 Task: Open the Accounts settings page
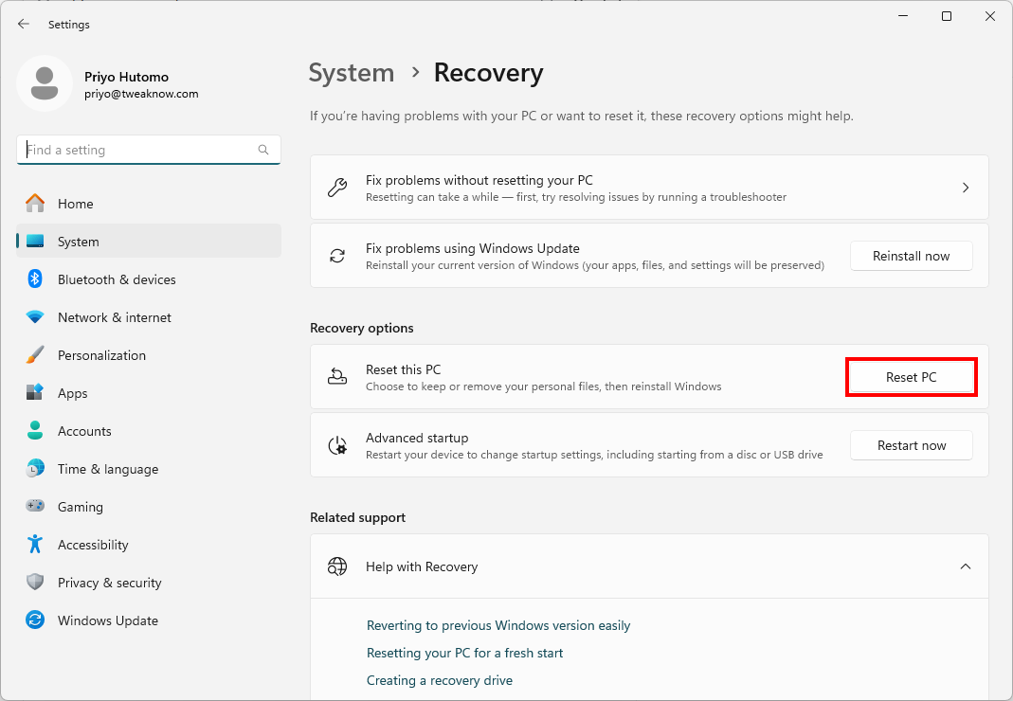tap(84, 431)
